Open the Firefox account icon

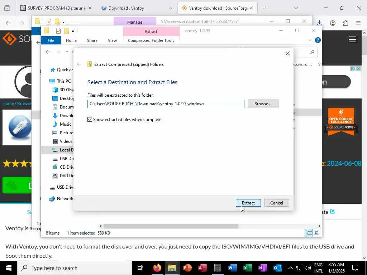click(333, 23)
